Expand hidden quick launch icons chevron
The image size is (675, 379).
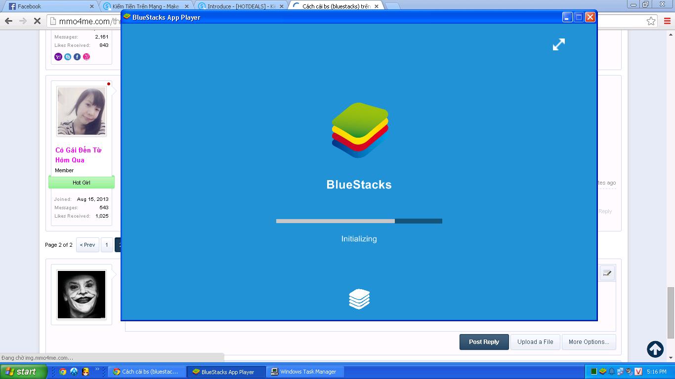click(97, 369)
